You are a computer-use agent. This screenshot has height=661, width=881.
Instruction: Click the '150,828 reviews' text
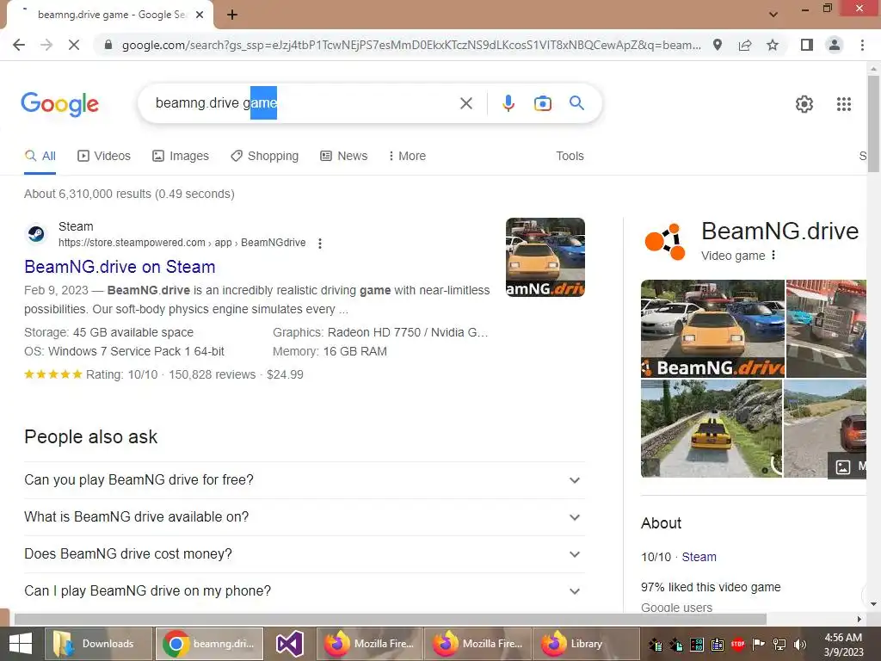click(x=212, y=375)
